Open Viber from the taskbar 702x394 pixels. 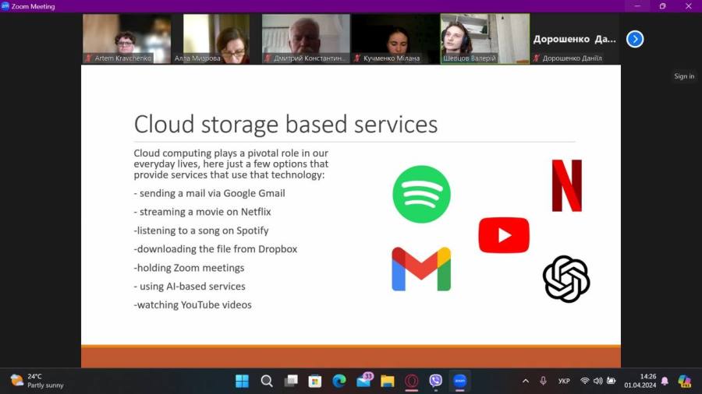coord(435,381)
